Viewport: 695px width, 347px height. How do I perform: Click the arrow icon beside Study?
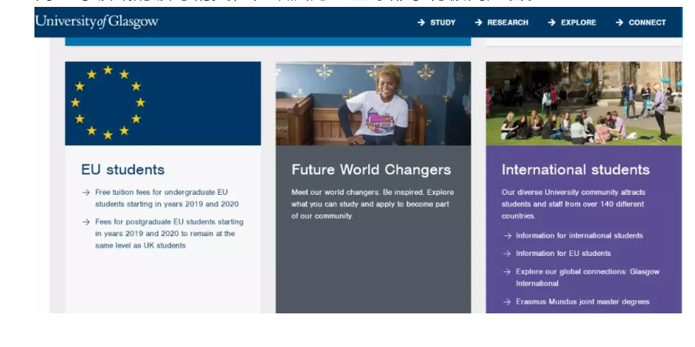pos(421,23)
